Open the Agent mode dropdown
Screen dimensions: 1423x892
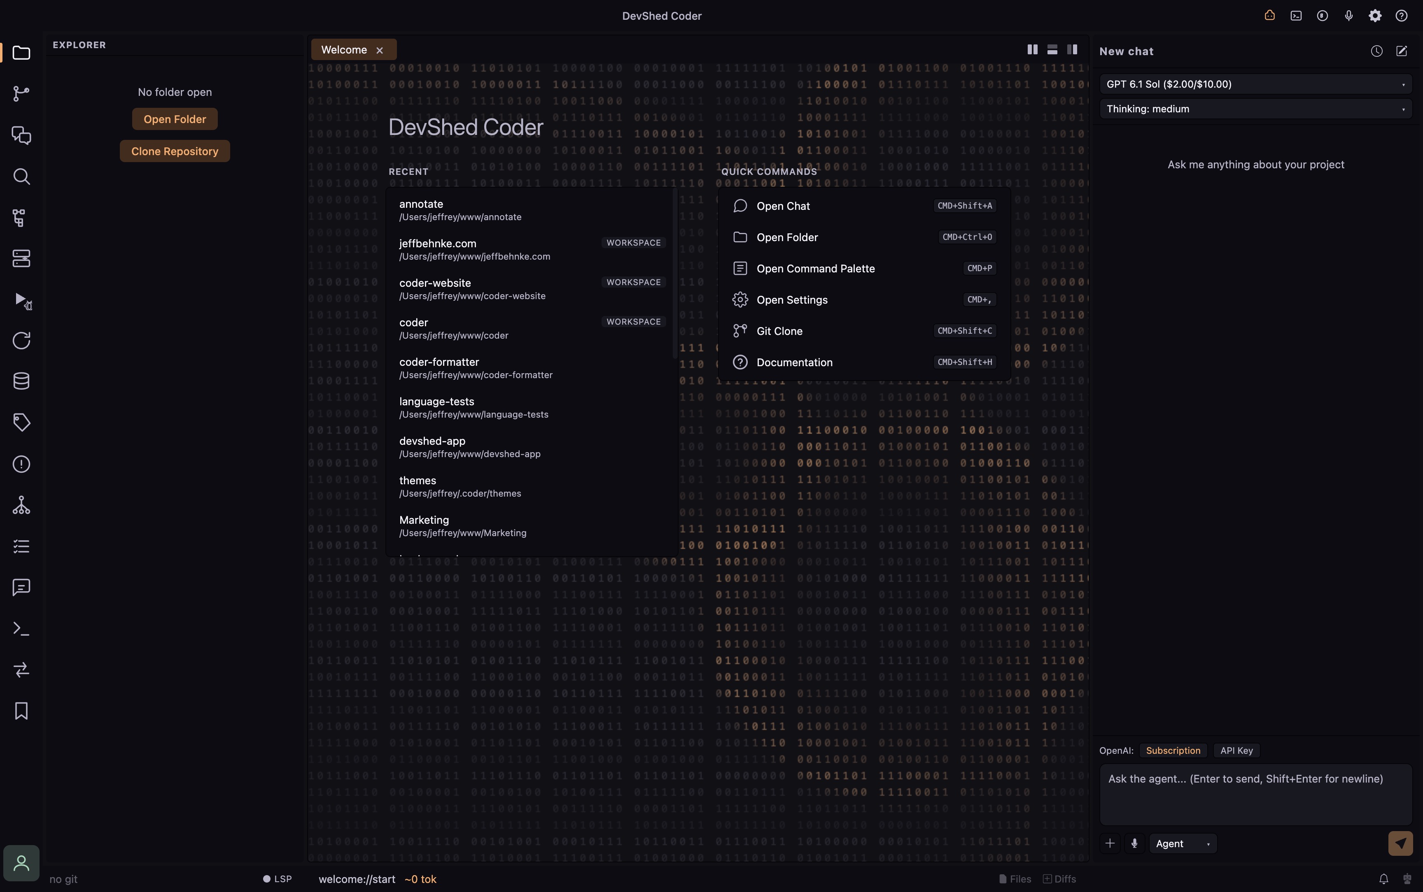(x=1183, y=843)
